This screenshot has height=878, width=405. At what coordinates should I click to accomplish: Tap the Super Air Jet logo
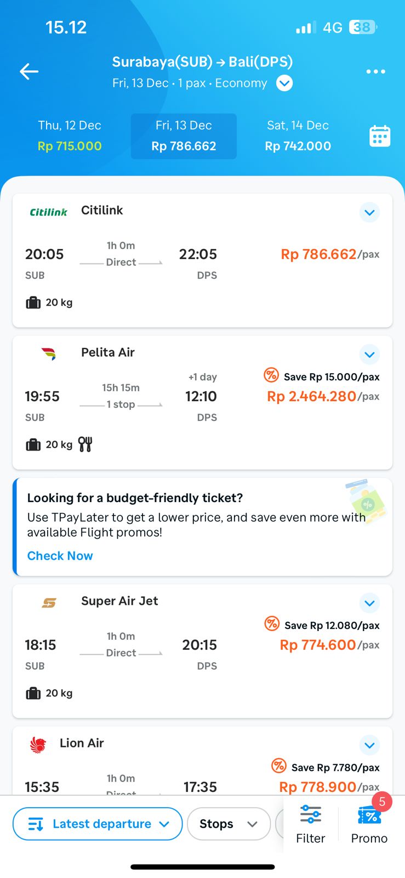click(49, 603)
